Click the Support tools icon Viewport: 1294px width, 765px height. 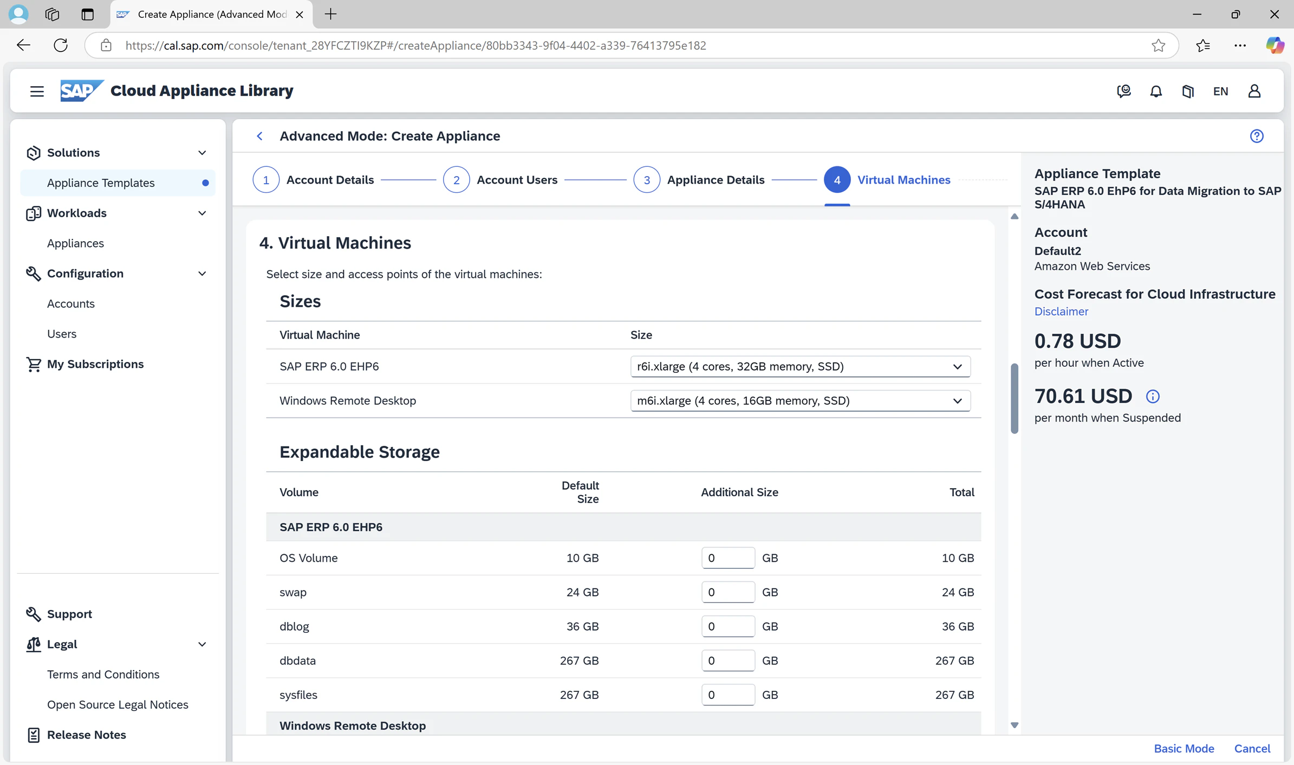pyautogui.click(x=34, y=614)
